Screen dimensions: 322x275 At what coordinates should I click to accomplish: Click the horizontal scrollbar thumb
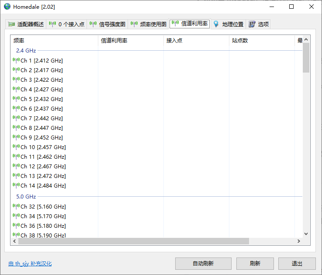click(x=134, y=241)
